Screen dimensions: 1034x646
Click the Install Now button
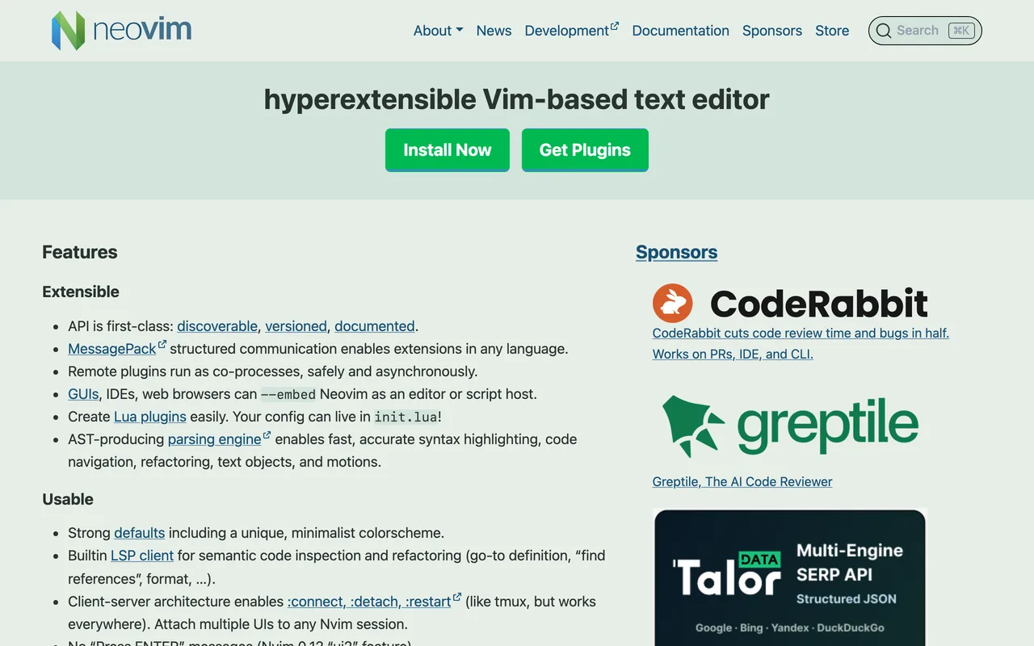pos(448,150)
